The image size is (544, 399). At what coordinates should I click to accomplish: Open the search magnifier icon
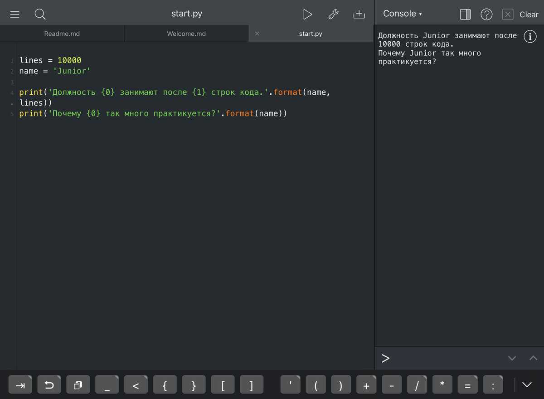pyautogui.click(x=40, y=15)
